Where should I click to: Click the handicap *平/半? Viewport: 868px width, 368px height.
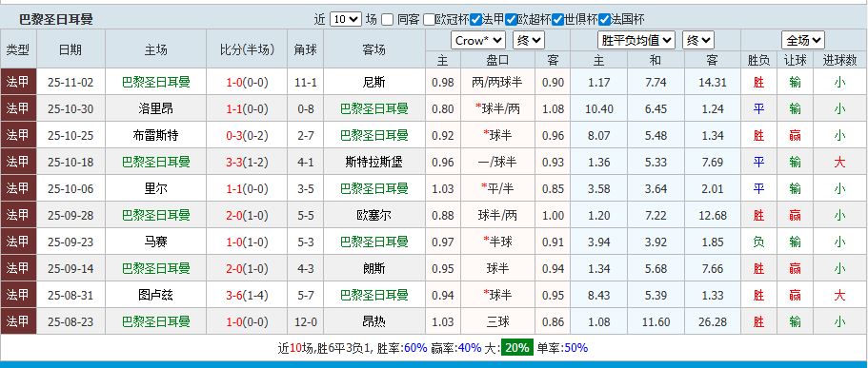(497, 188)
